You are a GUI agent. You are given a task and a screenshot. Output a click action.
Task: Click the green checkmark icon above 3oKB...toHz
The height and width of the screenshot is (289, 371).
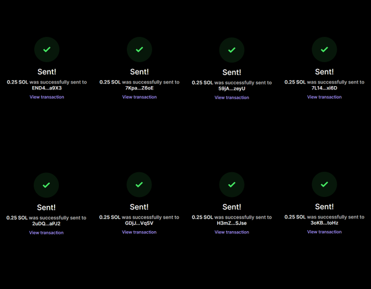click(325, 184)
